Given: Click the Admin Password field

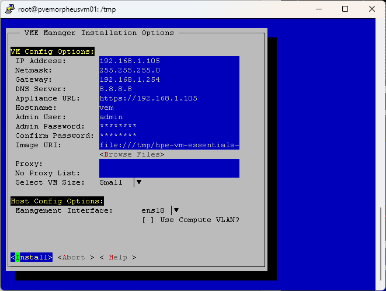Looking at the screenshot, I should 169,126.
